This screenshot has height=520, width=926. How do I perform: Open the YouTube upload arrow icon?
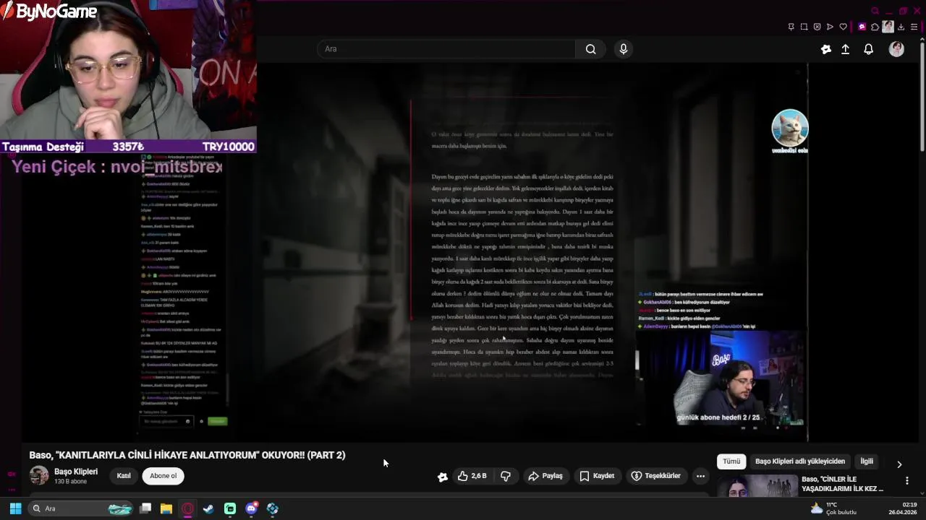tap(845, 49)
